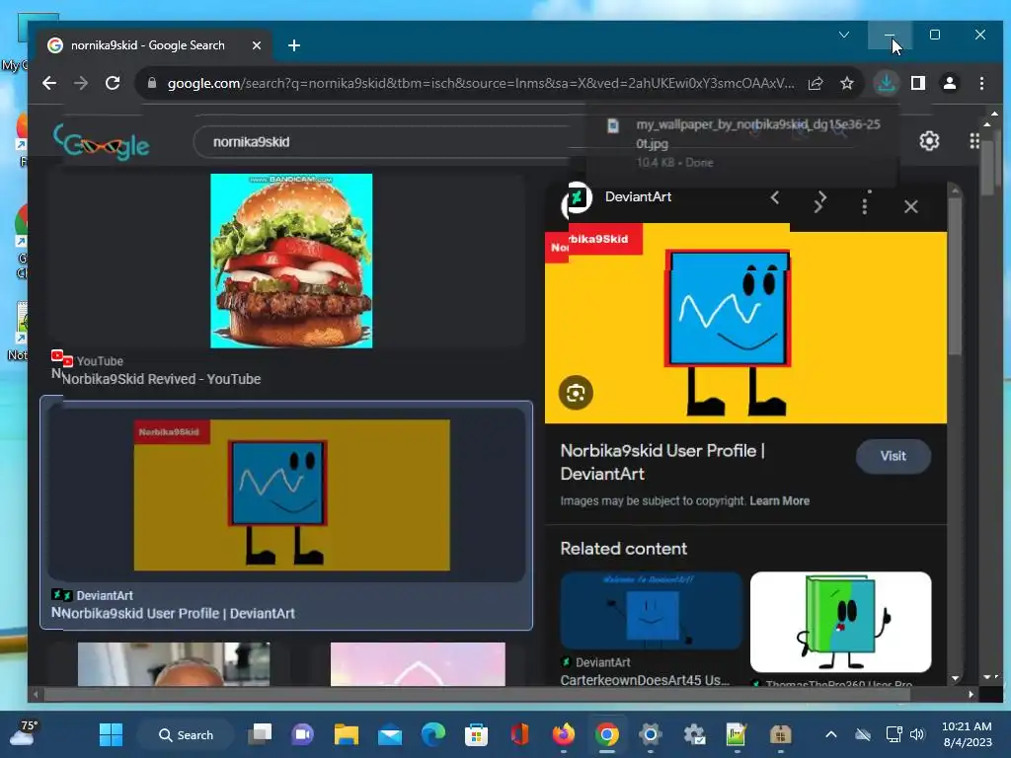Click the page horizontal scrollbar
This screenshot has width=1011, height=758.
(x=477, y=694)
